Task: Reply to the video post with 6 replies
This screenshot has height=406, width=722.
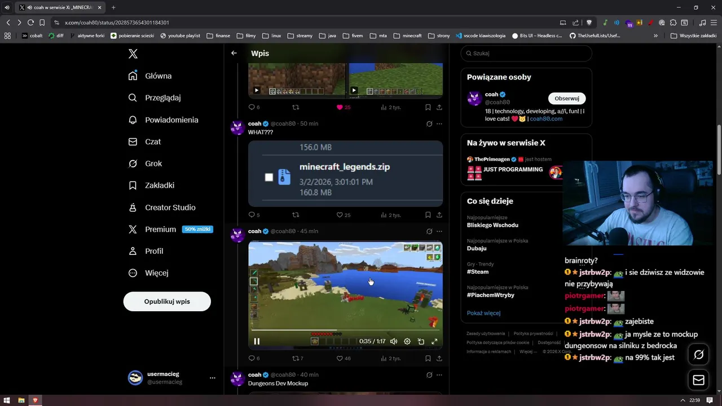Action: pyautogui.click(x=254, y=358)
